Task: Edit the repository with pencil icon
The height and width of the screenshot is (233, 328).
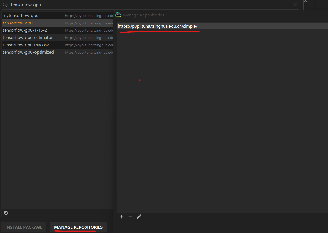Action: (x=139, y=217)
